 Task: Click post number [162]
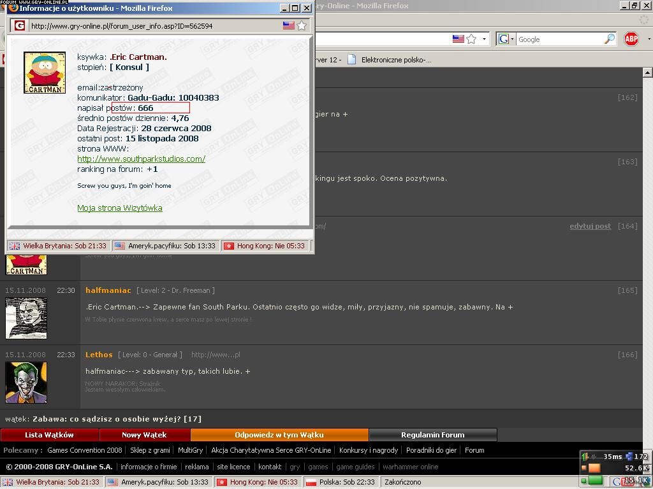pos(627,97)
